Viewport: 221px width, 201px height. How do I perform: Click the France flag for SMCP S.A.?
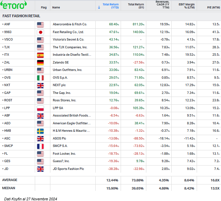pos(41,146)
